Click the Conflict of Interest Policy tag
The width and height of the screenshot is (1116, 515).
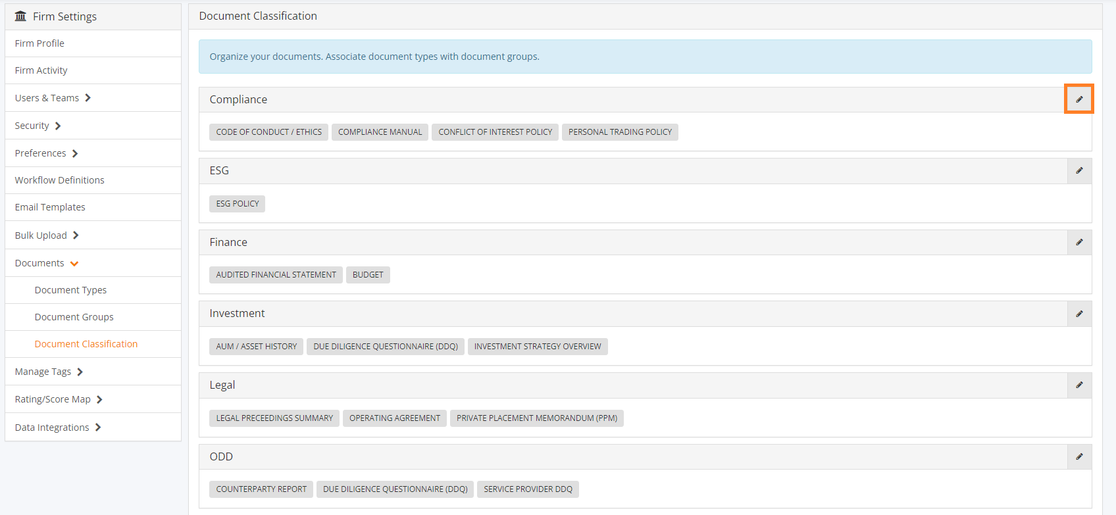[x=495, y=132]
